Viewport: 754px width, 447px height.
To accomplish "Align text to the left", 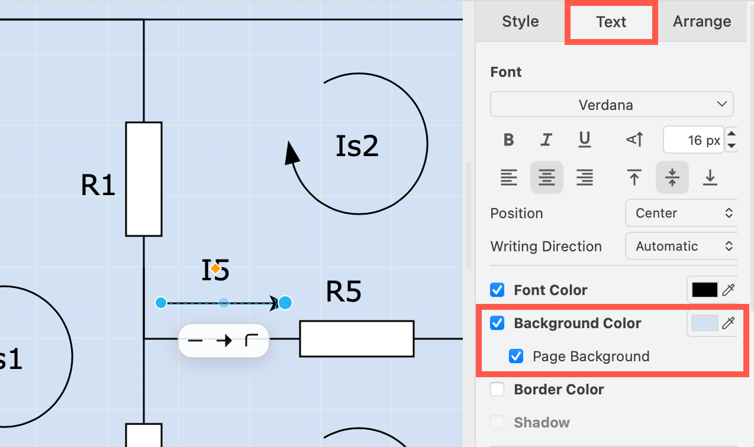I will (x=509, y=177).
